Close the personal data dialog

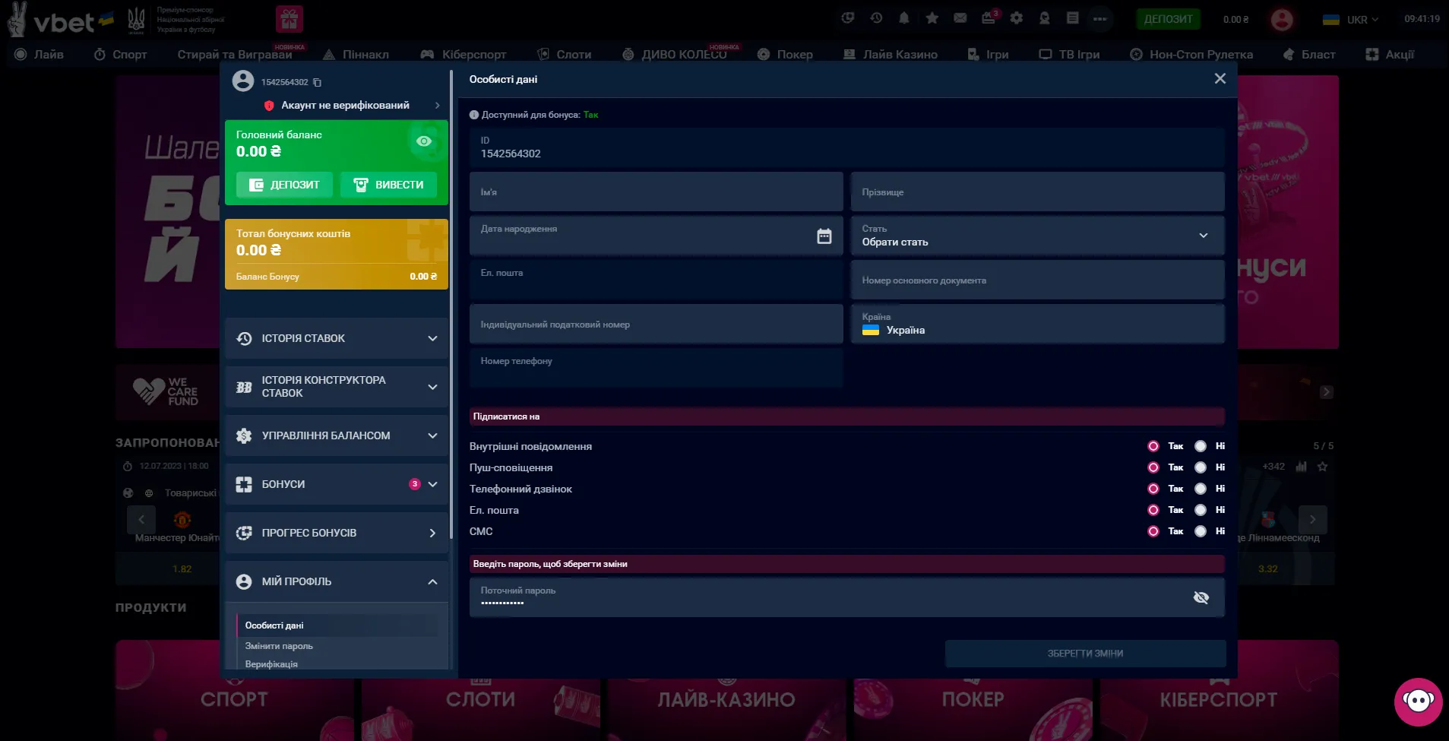click(1220, 79)
